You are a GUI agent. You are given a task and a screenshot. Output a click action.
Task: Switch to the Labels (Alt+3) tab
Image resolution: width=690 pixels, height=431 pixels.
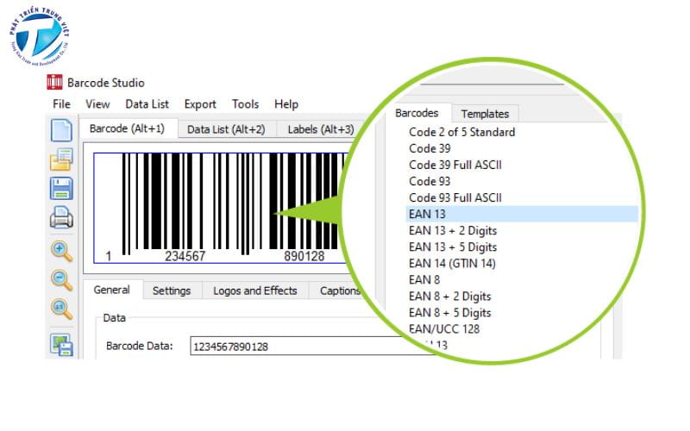tap(320, 129)
